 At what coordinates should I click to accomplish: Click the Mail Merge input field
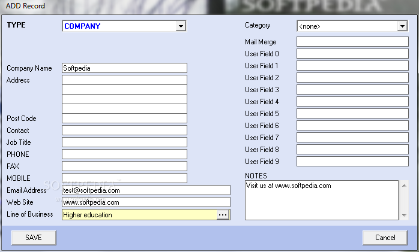[x=352, y=41]
